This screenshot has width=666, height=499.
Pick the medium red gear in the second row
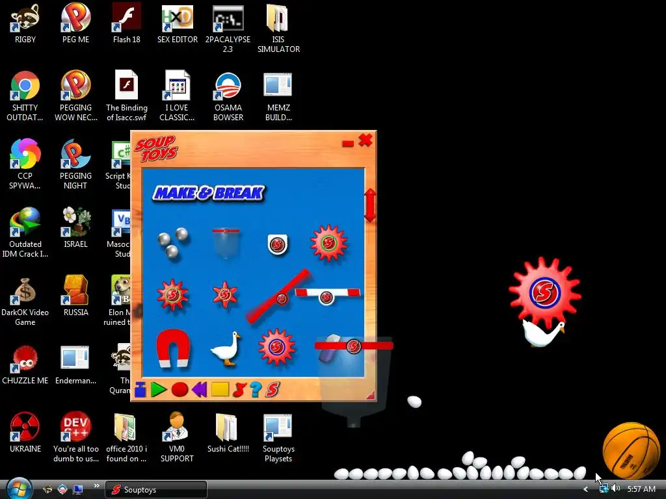click(x=172, y=294)
